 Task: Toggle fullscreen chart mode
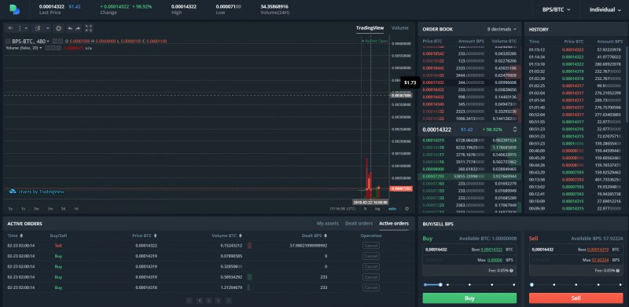click(x=89, y=28)
